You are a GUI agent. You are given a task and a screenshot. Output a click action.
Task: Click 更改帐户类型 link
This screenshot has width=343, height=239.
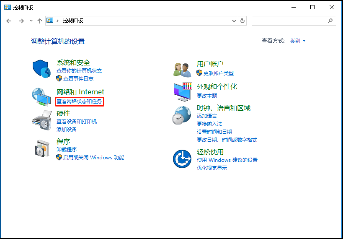click(219, 73)
